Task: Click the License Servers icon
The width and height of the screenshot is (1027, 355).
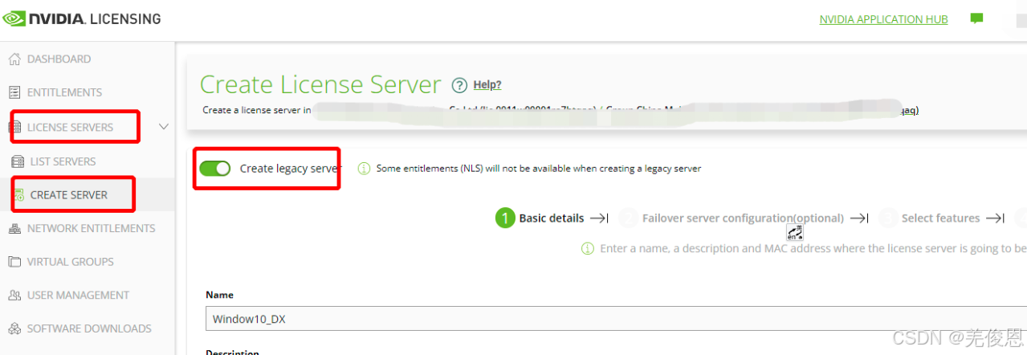Action: 17,127
